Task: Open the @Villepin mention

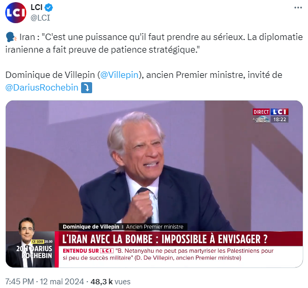Action: [x=120, y=75]
